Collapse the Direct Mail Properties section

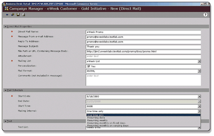pyautogui.click(x=5, y=26)
